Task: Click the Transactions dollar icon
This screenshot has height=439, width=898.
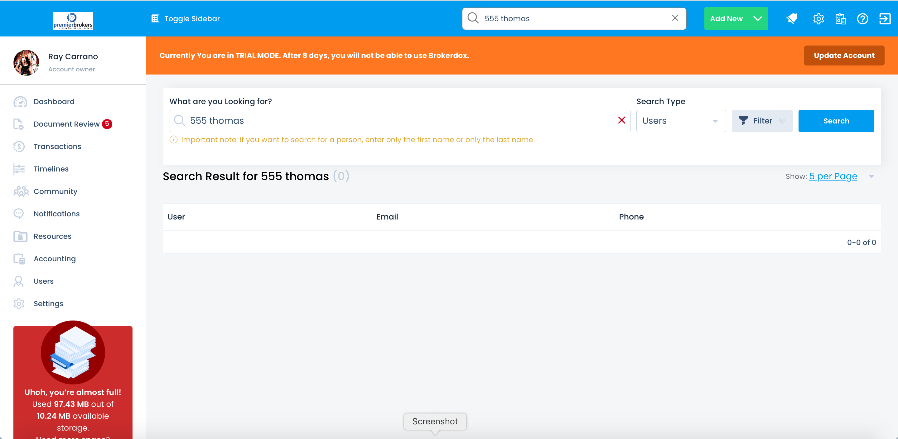Action: click(x=19, y=147)
